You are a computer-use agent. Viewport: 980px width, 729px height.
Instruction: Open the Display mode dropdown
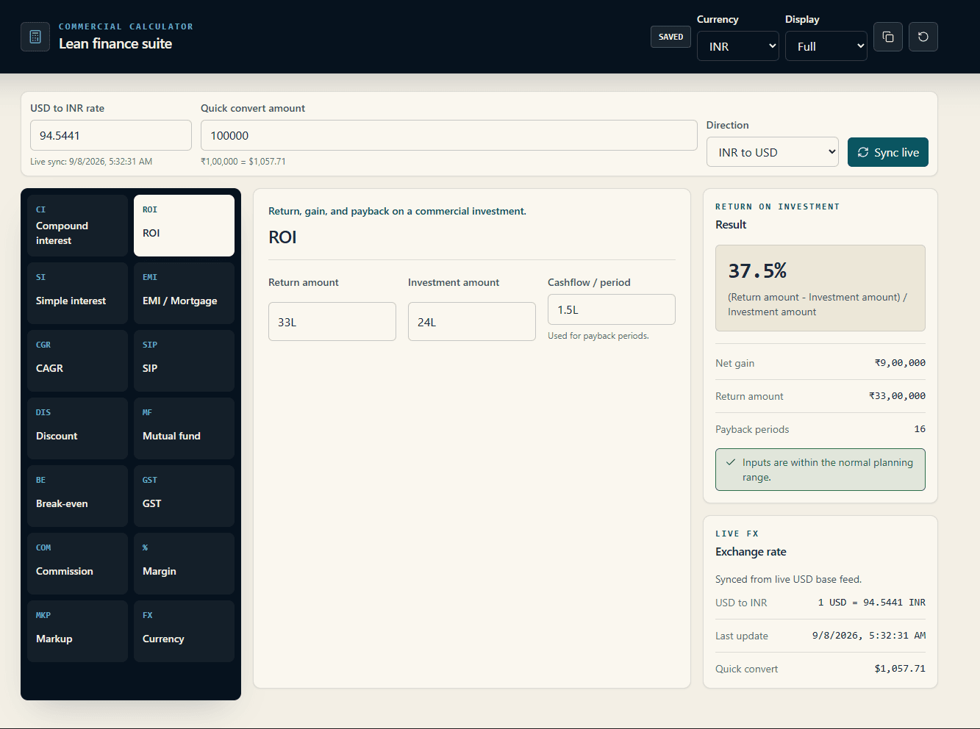(x=826, y=46)
